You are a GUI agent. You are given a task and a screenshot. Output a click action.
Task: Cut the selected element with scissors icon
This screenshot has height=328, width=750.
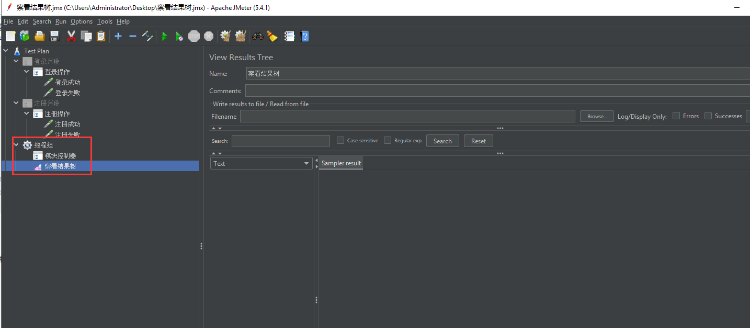71,36
